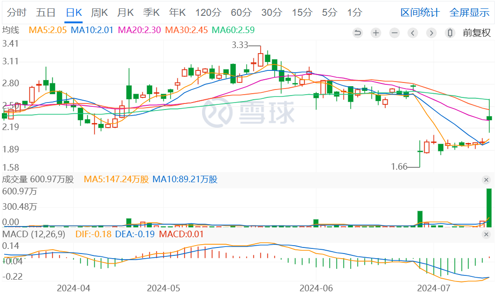504x302 pixels.
Task: Zoom in chart with plus icon
Action: 376,33
